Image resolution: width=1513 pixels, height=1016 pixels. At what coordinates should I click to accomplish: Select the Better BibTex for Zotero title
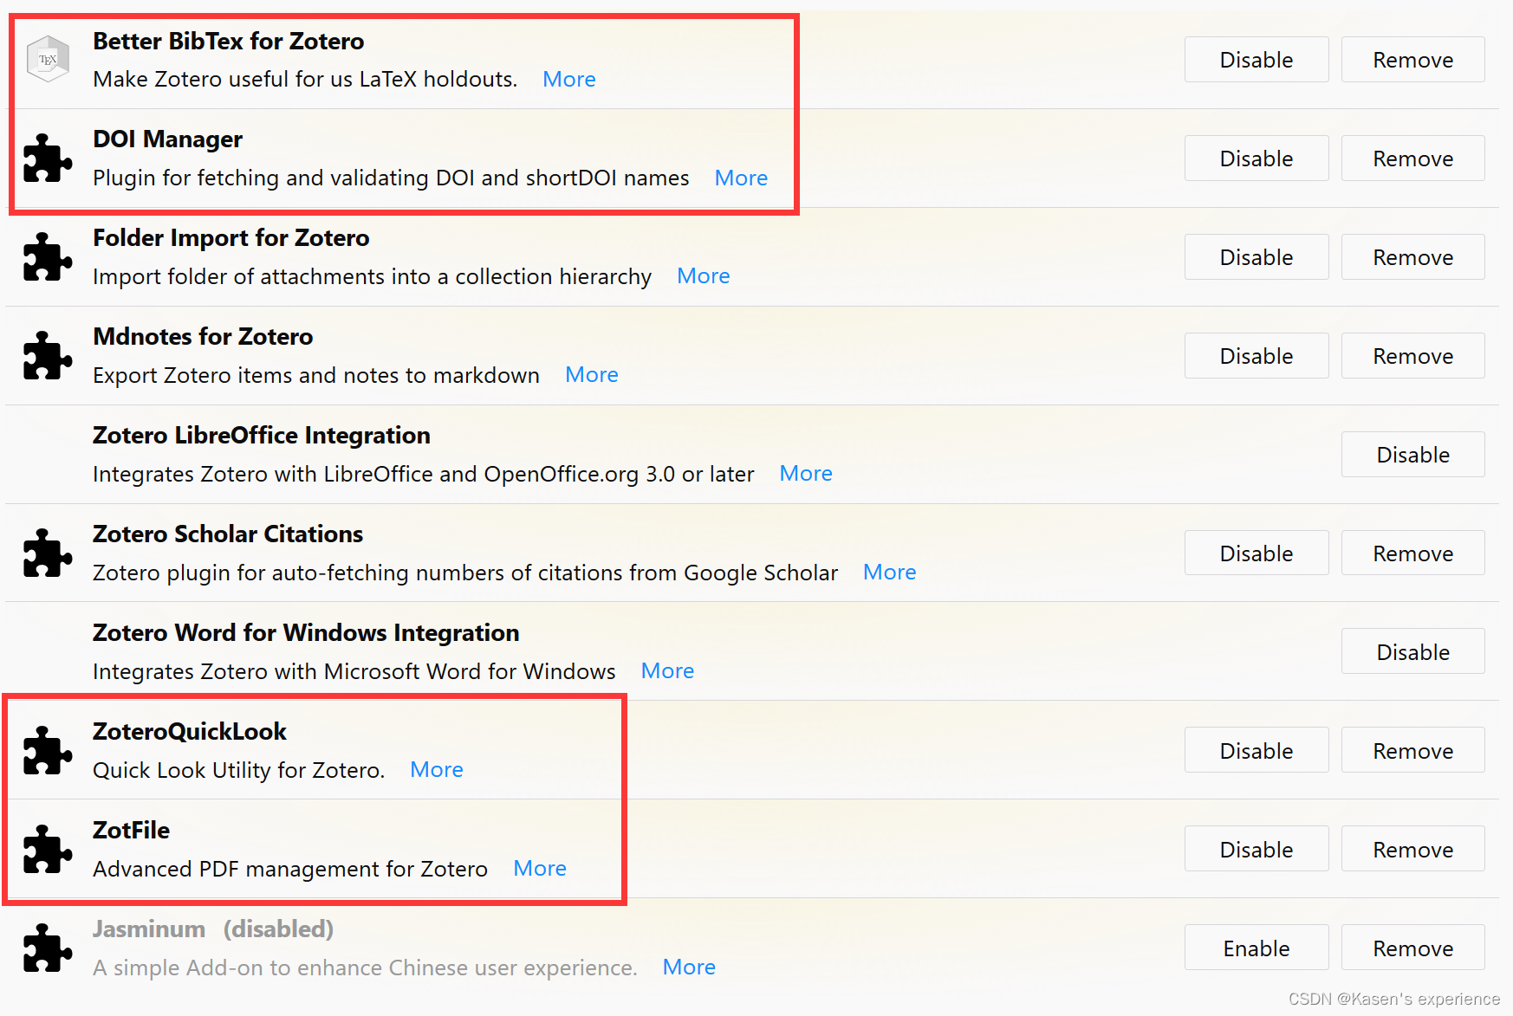point(229,41)
